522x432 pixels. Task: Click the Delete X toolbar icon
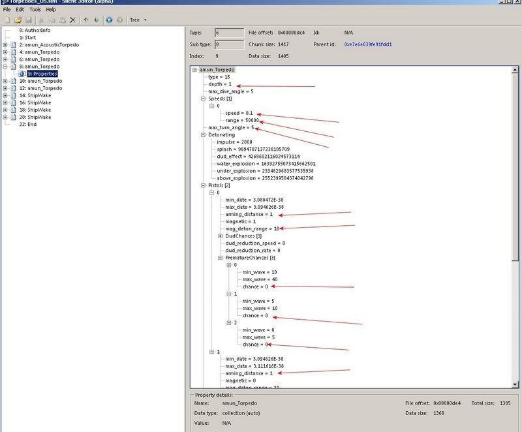click(72, 20)
